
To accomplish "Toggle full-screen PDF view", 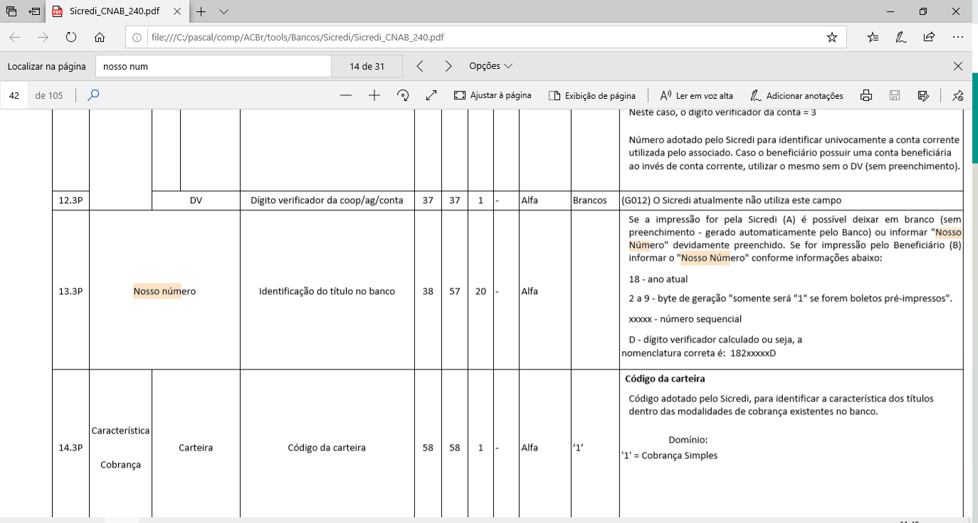I will click(431, 95).
